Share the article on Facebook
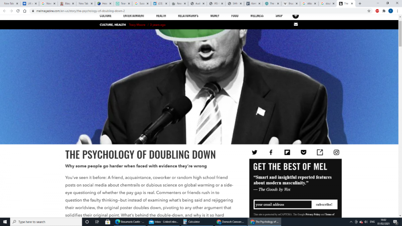 [271, 153]
